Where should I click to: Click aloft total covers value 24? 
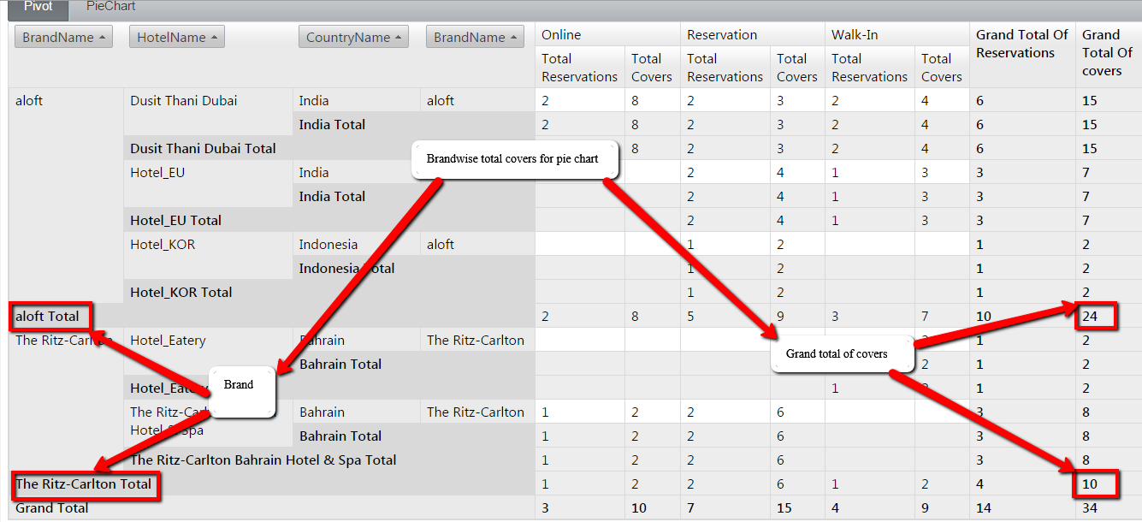coord(1090,317)
